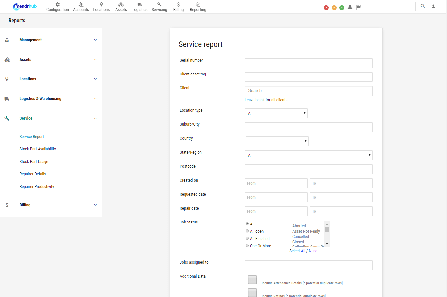Open the Location type dropdown
447x297 pixels.
coord(276,113)
